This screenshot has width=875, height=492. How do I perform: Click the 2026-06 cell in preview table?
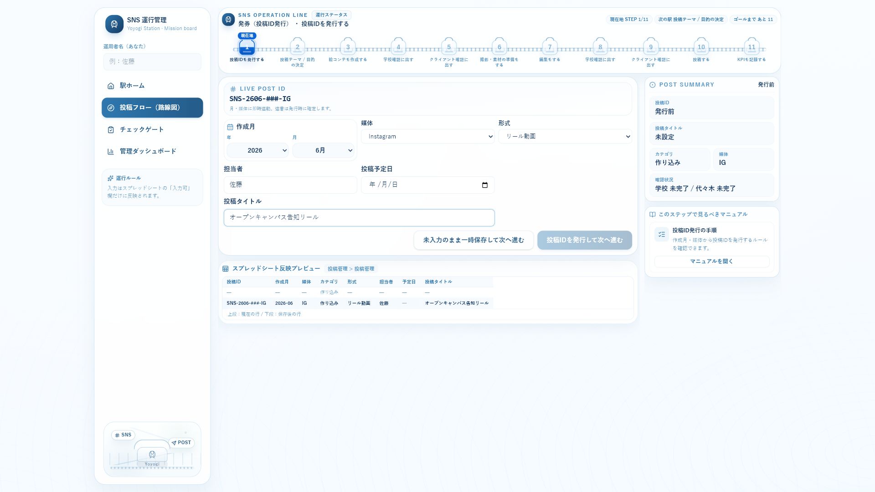pos(284,303)
